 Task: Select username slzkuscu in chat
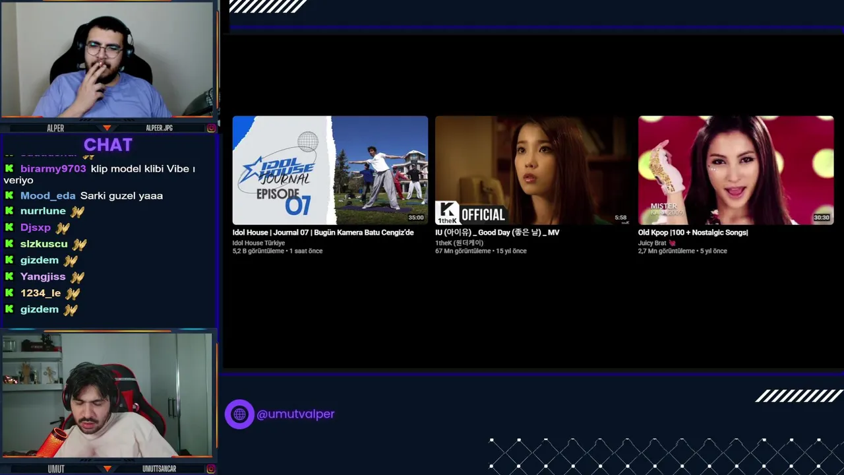click(x=44, y=244)
